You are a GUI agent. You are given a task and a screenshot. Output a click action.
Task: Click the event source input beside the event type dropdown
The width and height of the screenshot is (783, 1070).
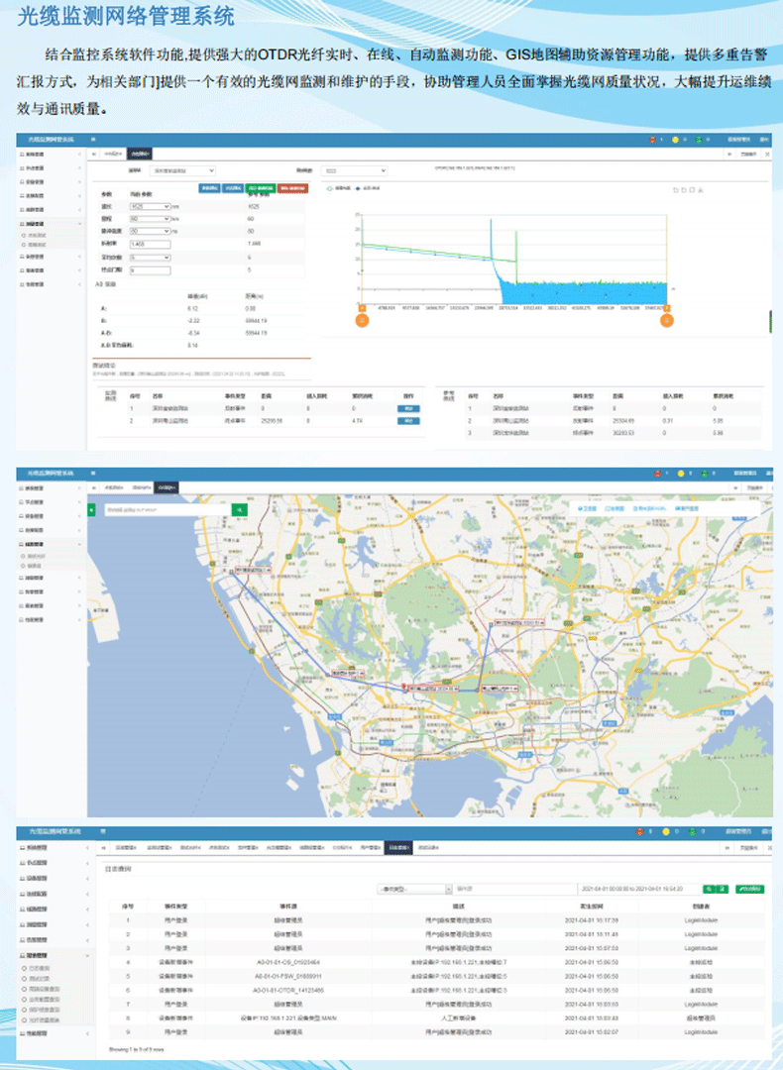click(514, 889)
